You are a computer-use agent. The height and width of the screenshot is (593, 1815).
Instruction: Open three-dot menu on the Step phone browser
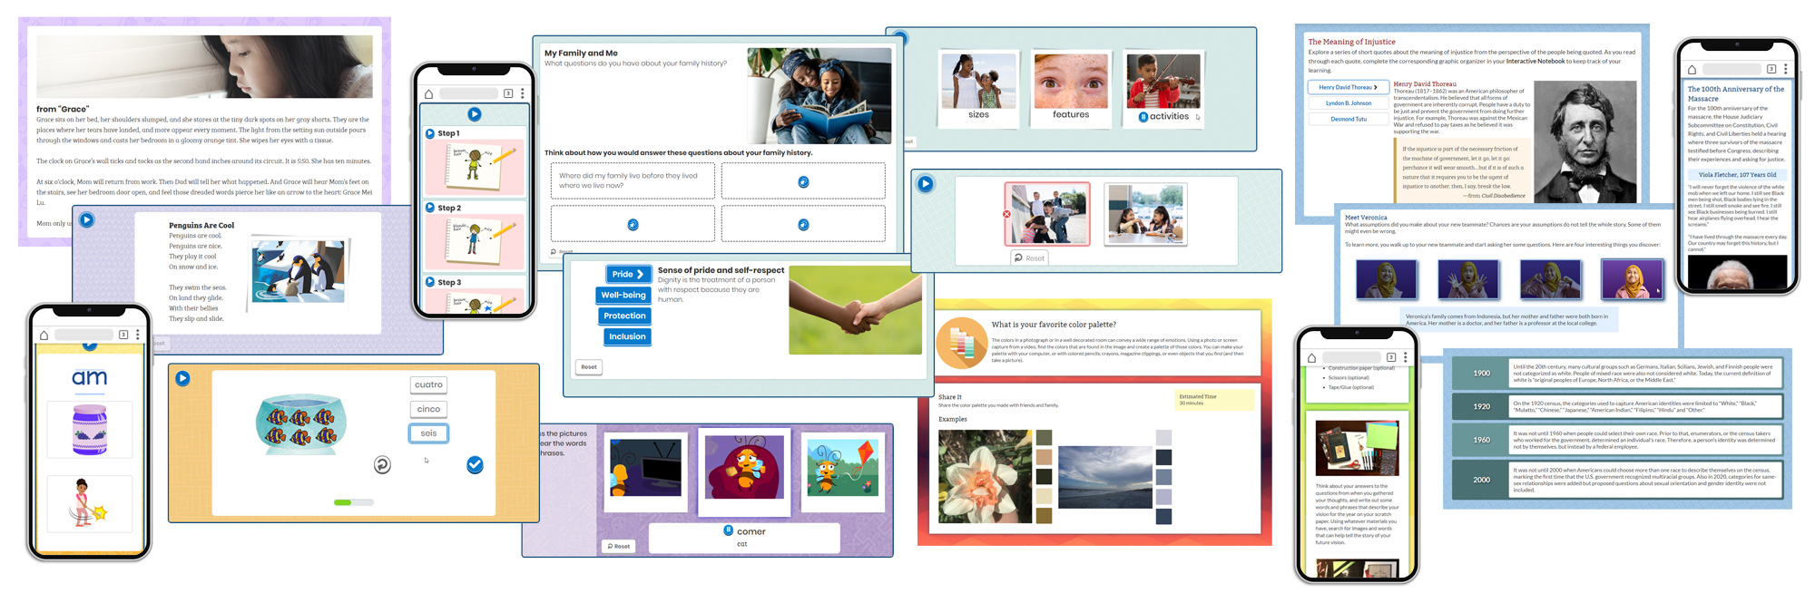pos(522,93)
